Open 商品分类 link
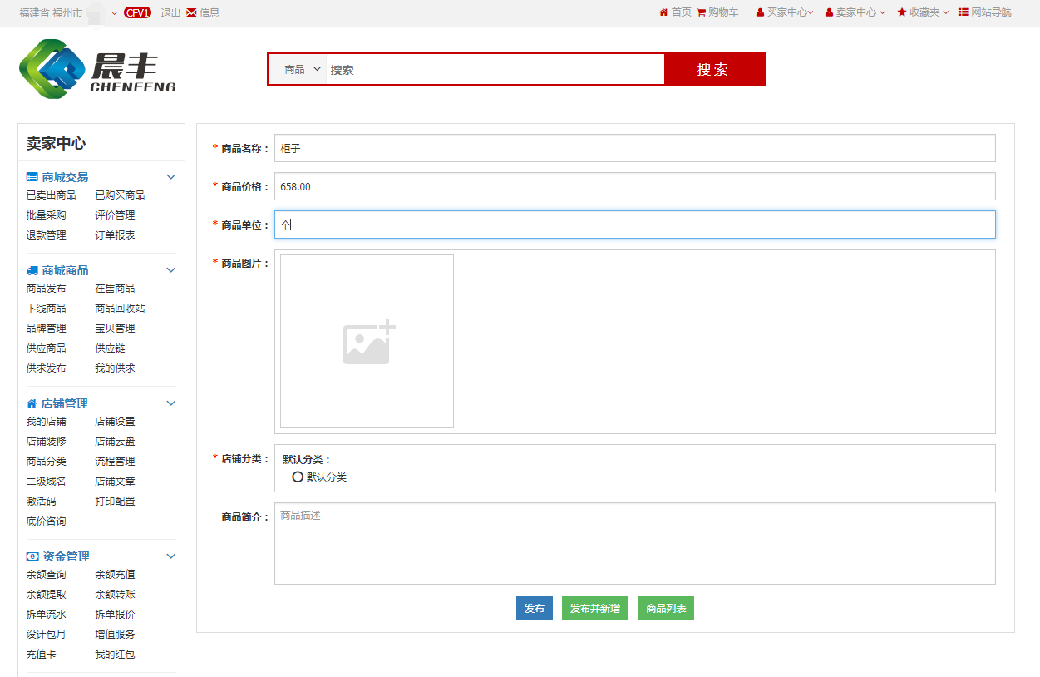Viewport: 1040px width, 677px height. coord(47,462)
